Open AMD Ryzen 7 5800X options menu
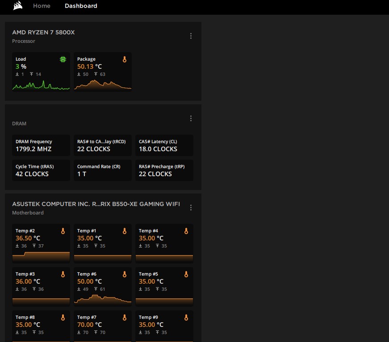The height and width of the screenshot is (342, 389). 191,36
